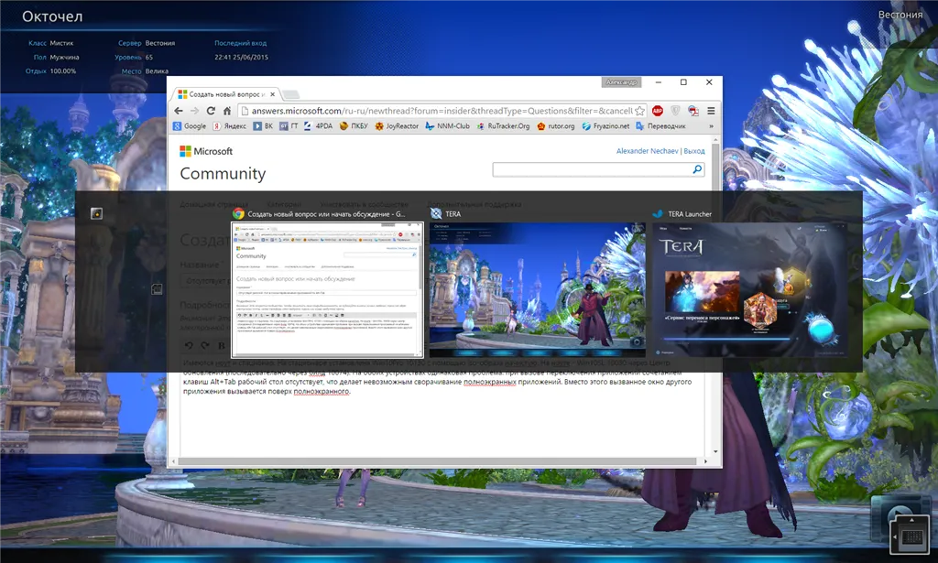
Task: Close the "Создать новый вопрос" tab
Action: pyautogui.click(x=272, y=94)
